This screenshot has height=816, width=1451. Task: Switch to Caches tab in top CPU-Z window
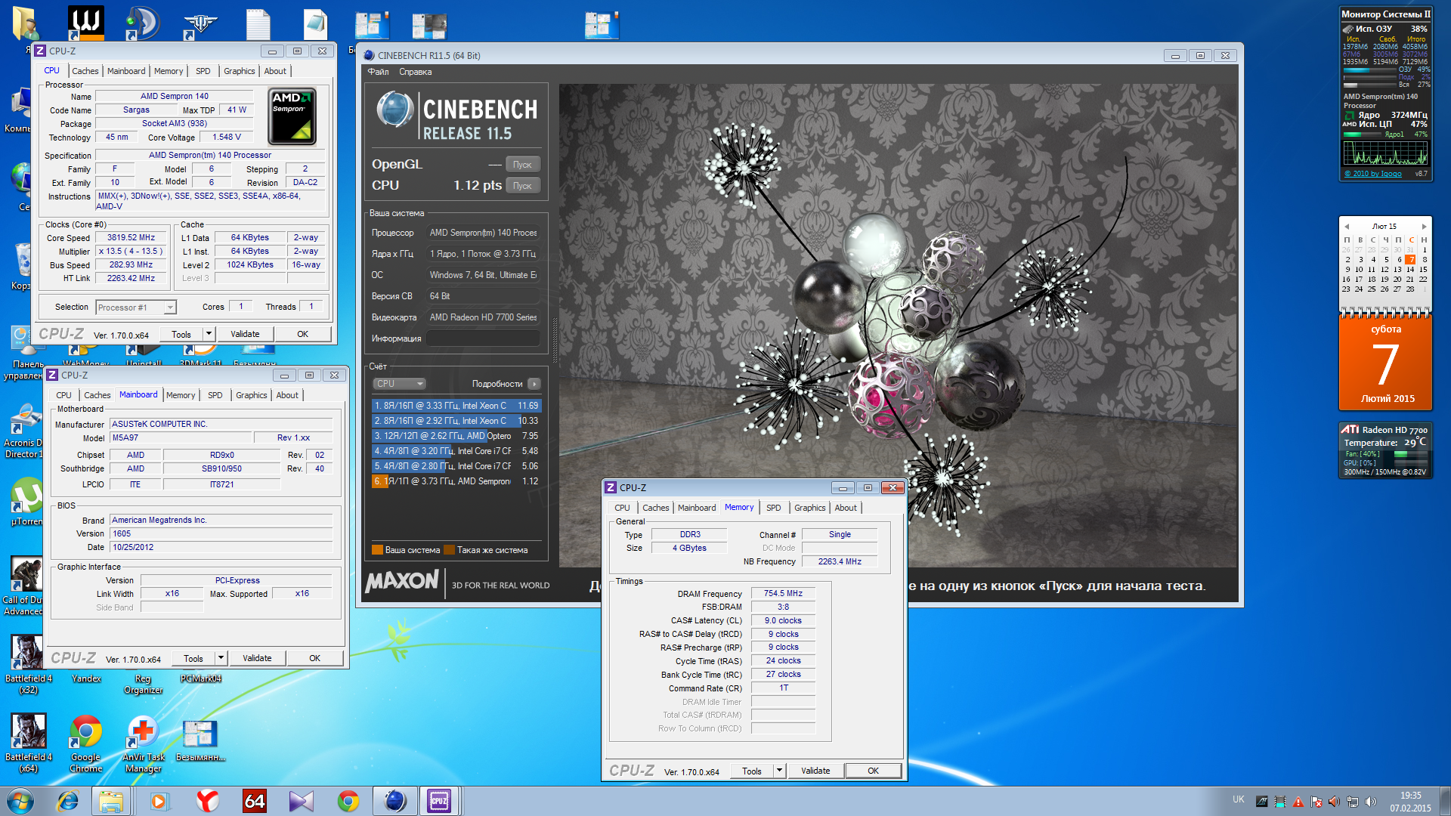85,71
